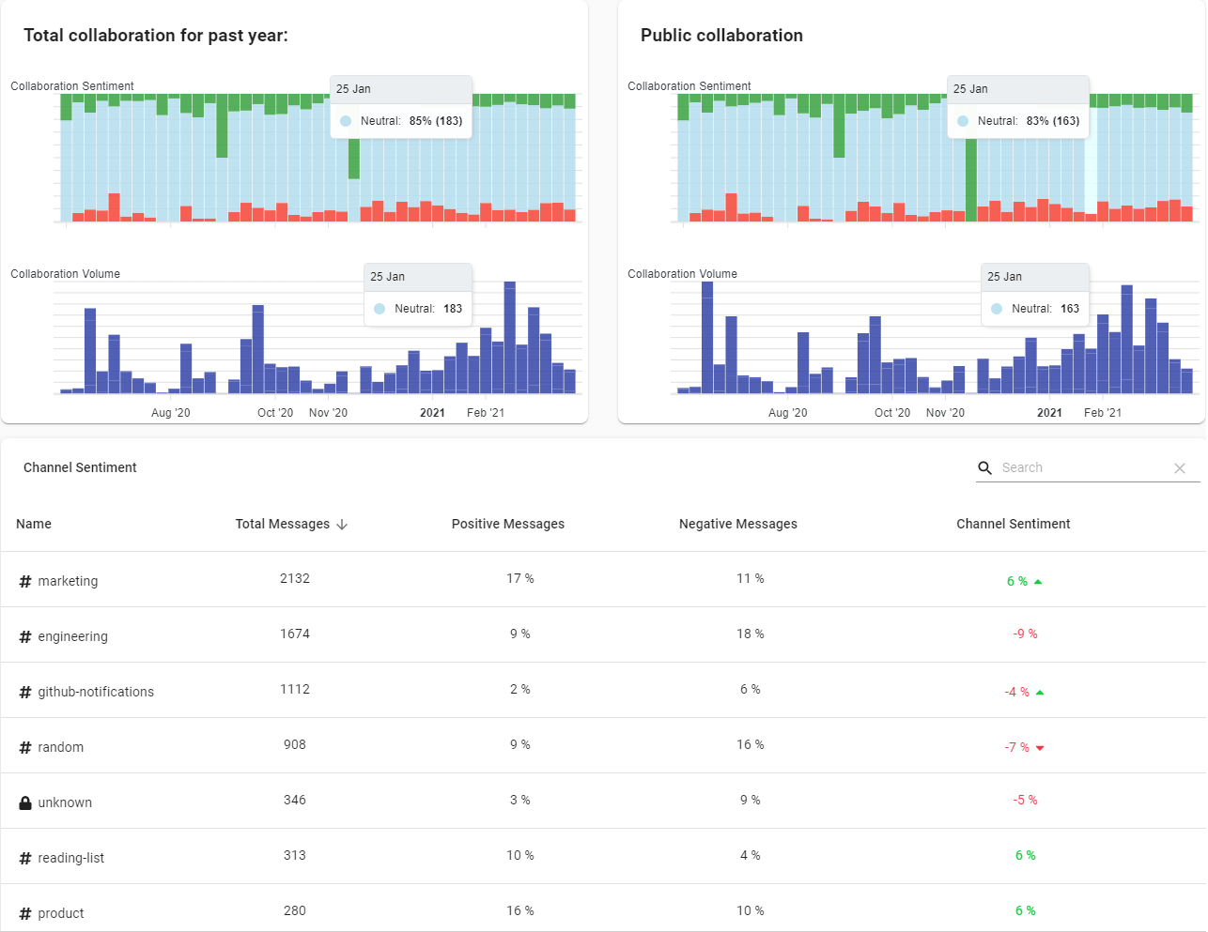Sort by the Channel Sentiment column header
1208x932 pixels.
pyautogui.click(x=1013, y=524)
